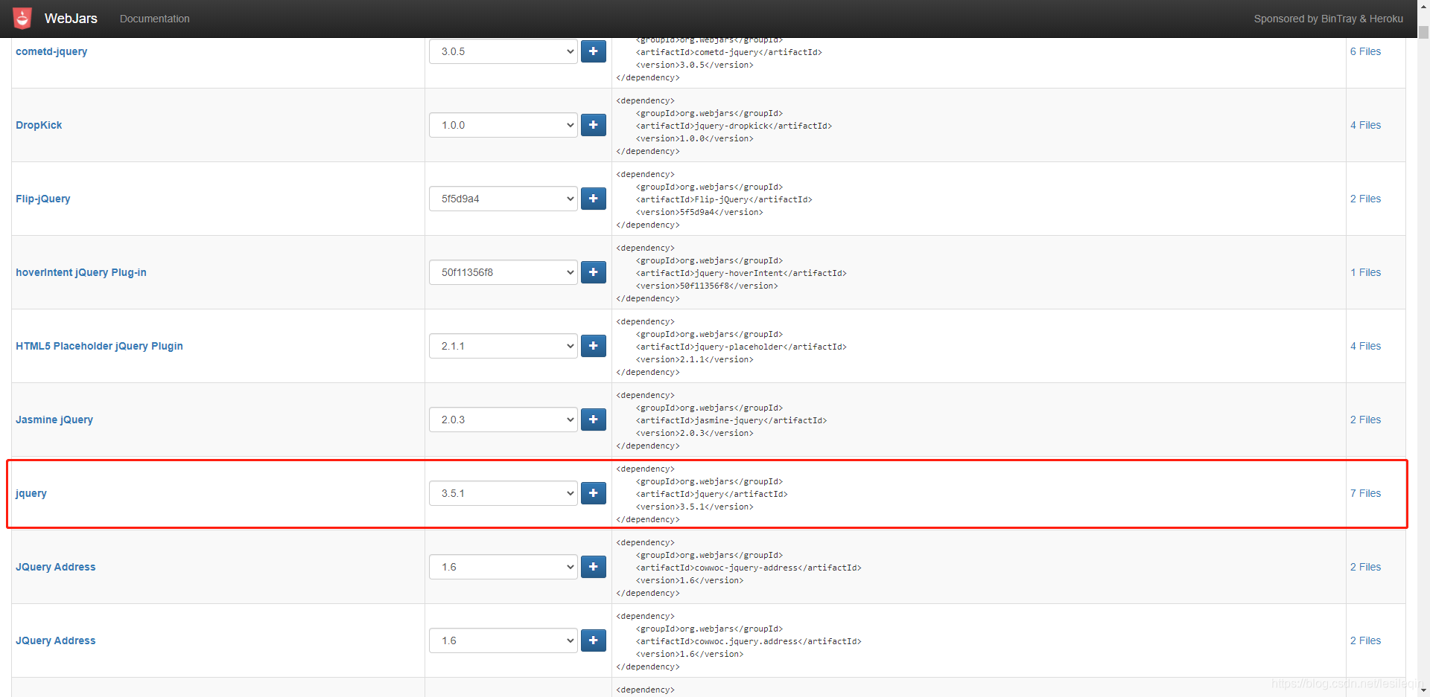The width and height of the screenshot is (1430, 697).
Task: Click the page vertical scrollbar thumb
Action: 1423,32
